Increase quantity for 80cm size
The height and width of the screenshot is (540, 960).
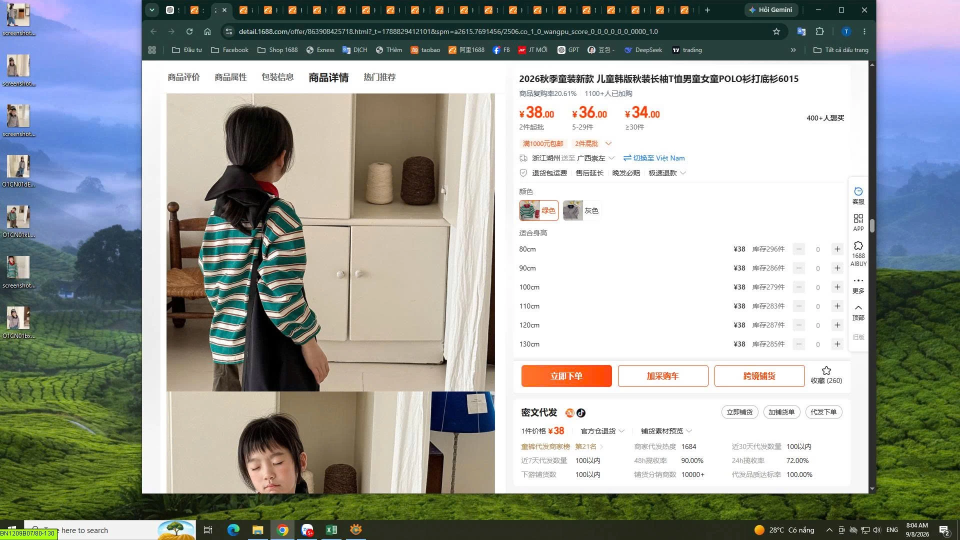point(837,249)
